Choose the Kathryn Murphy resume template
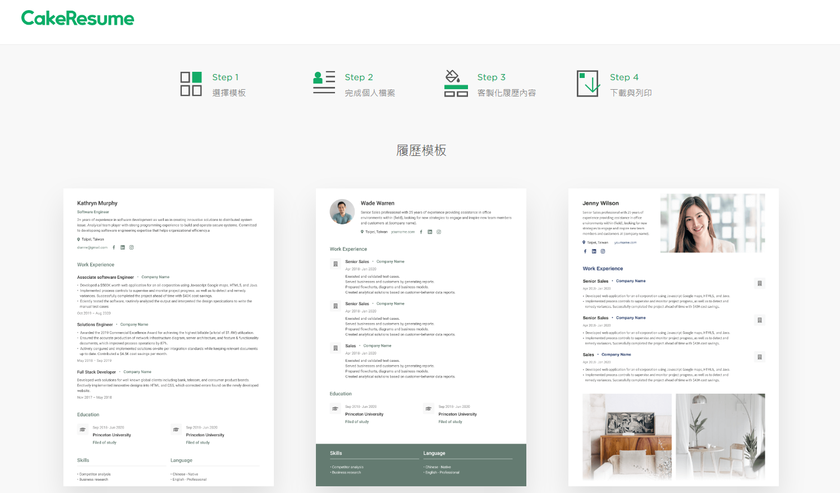 [168, 337]
